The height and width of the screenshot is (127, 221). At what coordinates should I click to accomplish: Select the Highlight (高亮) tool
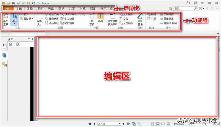point(100,18)
